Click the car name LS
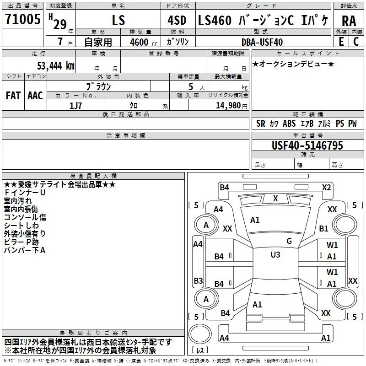 [118, 20]
